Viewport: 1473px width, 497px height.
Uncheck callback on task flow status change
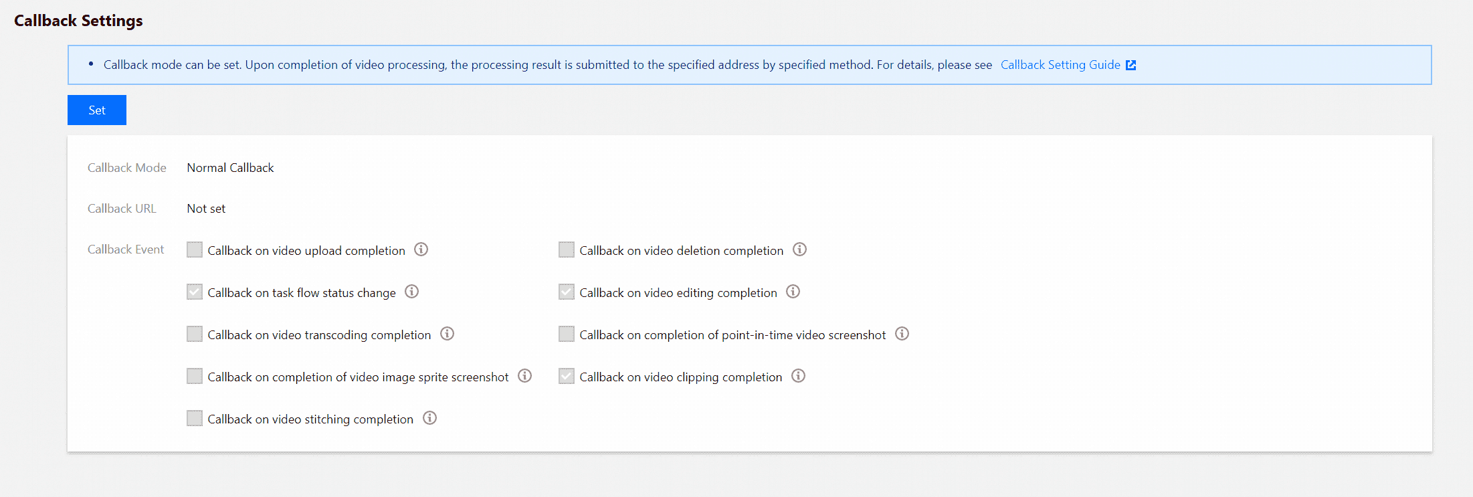[195, 292]
